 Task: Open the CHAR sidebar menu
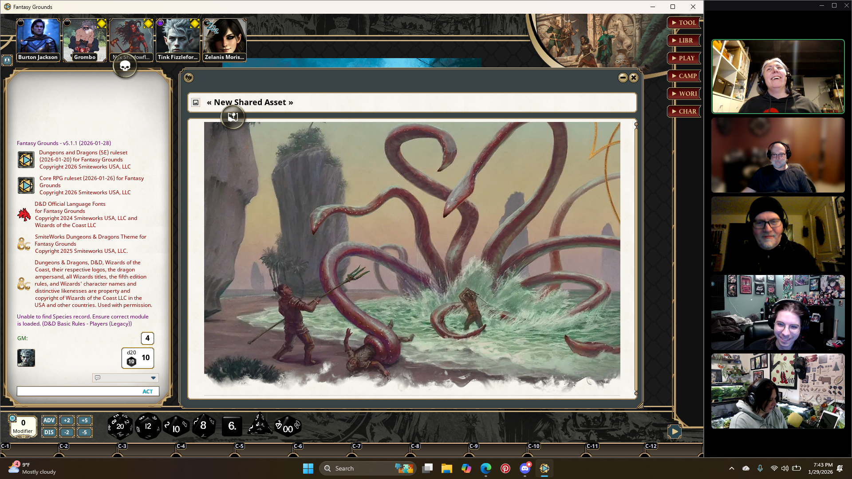tap(683, 111)
